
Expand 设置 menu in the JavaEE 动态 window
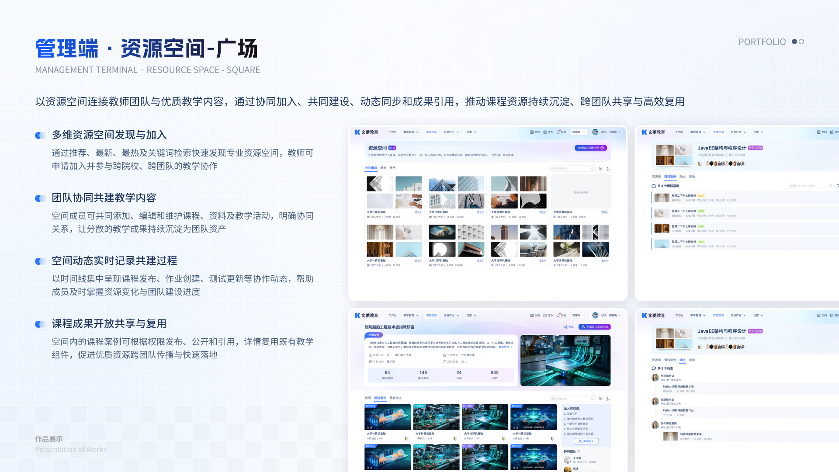758,315
